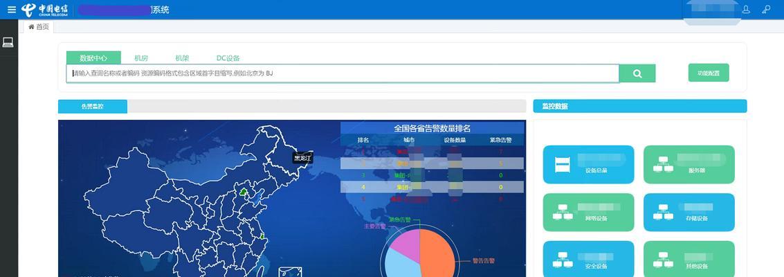Open the 设备总量 card

tap(588, 165)
